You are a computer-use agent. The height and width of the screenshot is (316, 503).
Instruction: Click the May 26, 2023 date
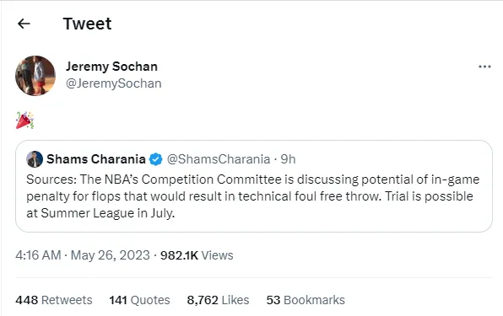[x=110, y=255]
